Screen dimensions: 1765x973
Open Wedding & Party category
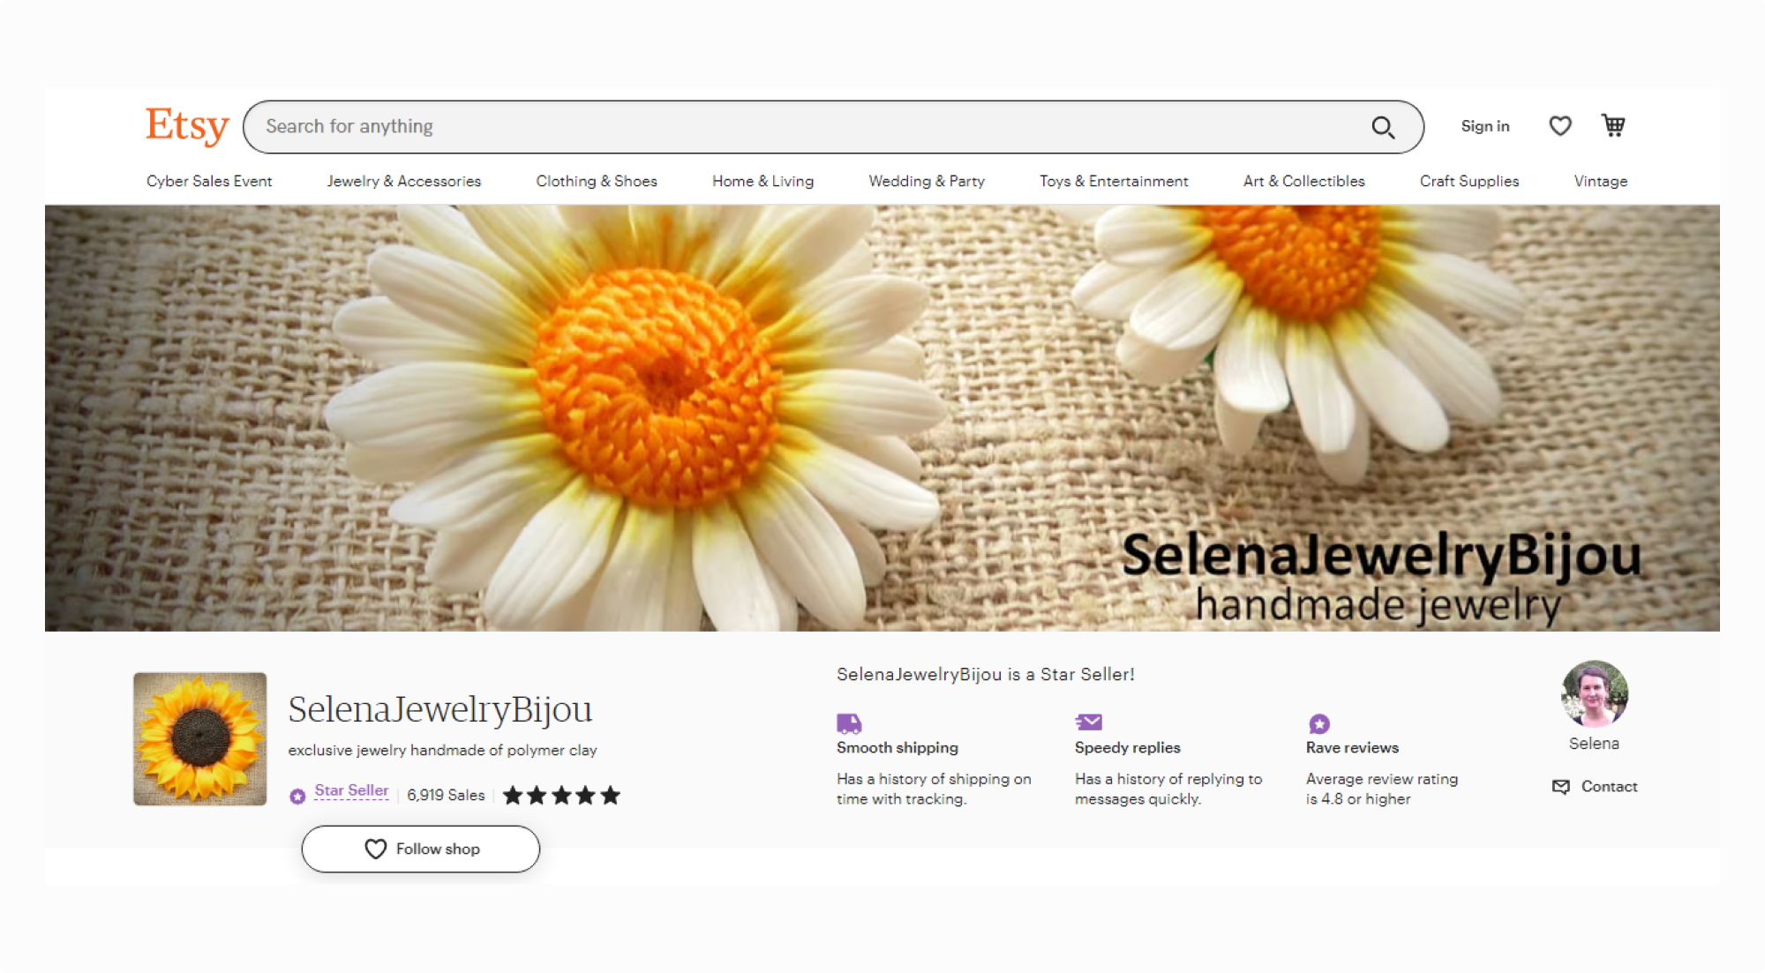(x=927, y=181)
